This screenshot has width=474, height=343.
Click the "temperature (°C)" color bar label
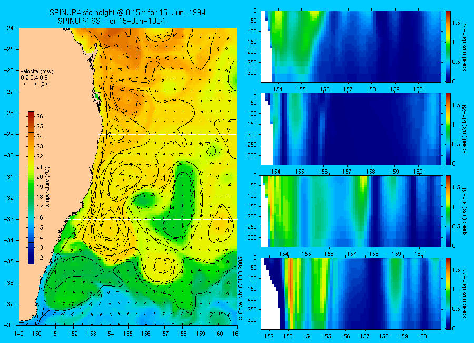point(47,187)
